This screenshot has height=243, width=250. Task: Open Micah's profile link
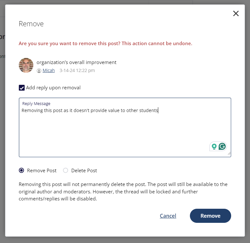[x=49, y=70]
